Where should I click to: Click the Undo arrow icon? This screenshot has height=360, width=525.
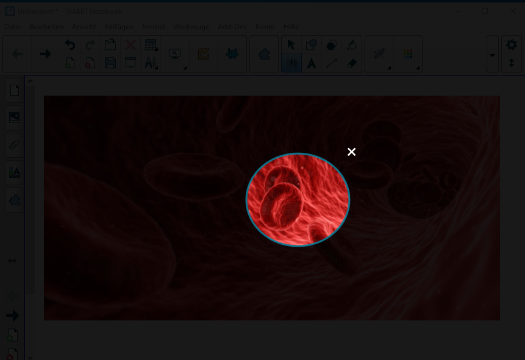pyautogui.click(x=70, y=45)
